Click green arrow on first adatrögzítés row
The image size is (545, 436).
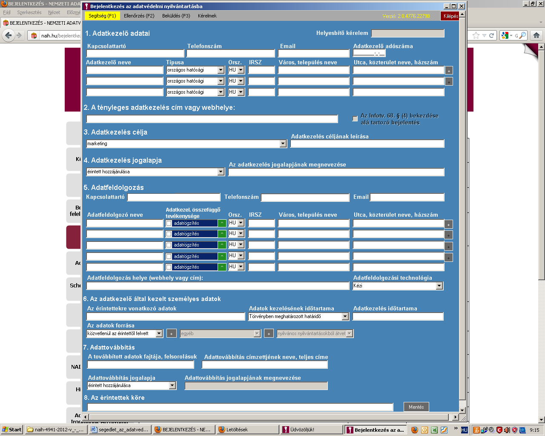point(222,223)
